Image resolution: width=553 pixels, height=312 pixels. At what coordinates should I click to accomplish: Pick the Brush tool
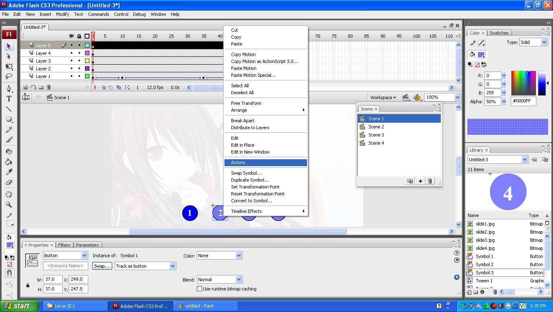(x=9, y=140)
